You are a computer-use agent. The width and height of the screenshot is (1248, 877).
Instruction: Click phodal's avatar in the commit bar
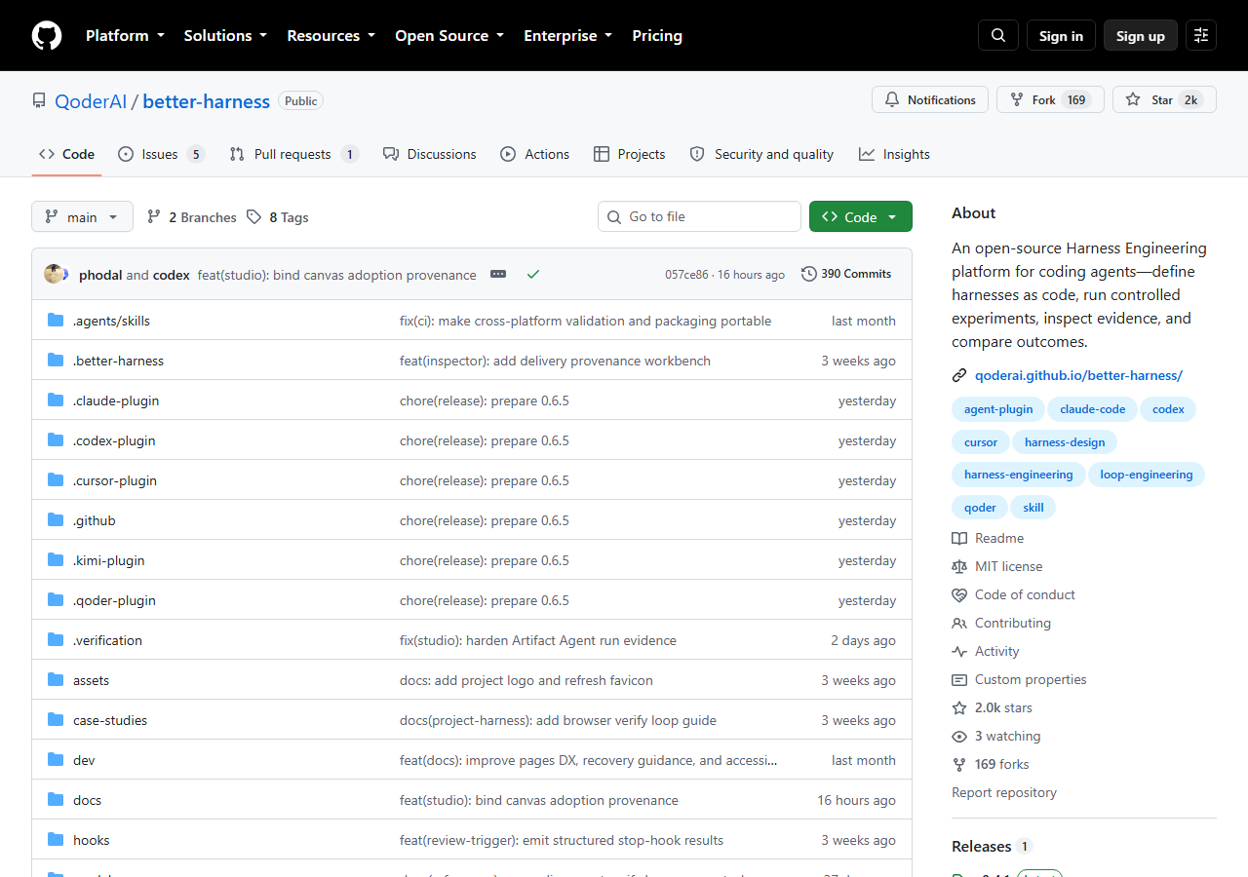pos(54,275)
